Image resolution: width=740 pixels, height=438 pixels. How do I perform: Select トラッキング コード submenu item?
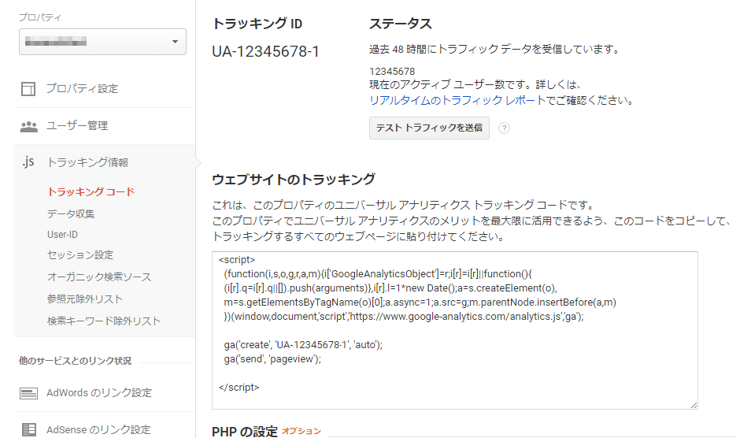pyautogui.click(x=91, y=192)
